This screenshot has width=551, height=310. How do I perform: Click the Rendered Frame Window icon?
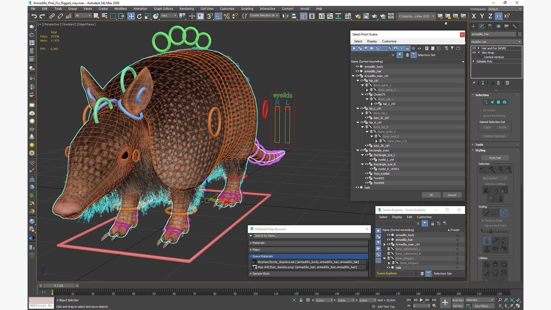point(366,16)
